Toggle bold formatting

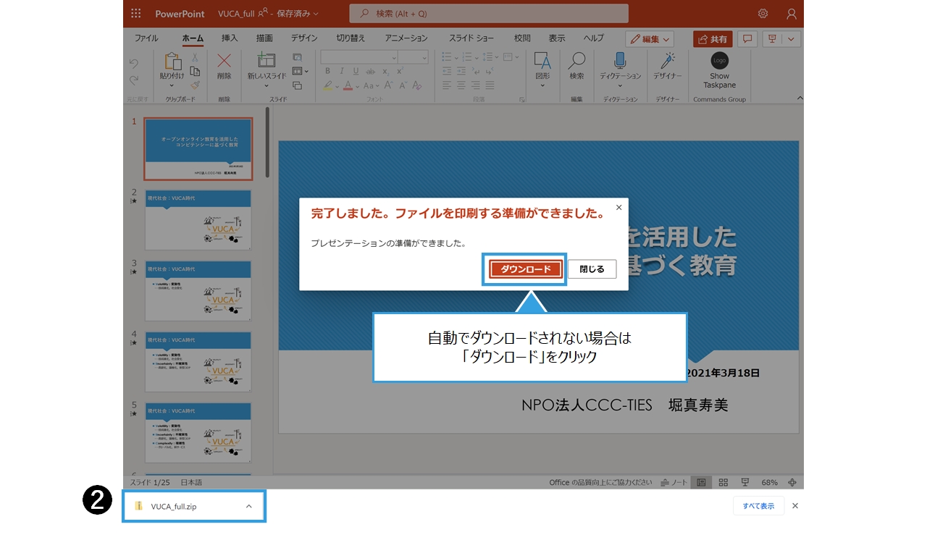coord(327,71)
